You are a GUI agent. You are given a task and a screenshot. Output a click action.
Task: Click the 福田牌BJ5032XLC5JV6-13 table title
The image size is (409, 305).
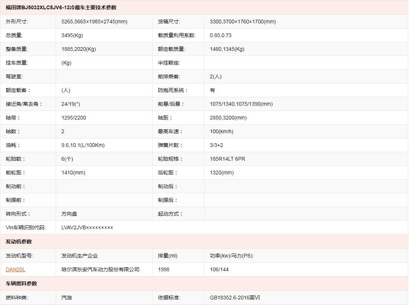pyautogui.click(x=61, y=7)
